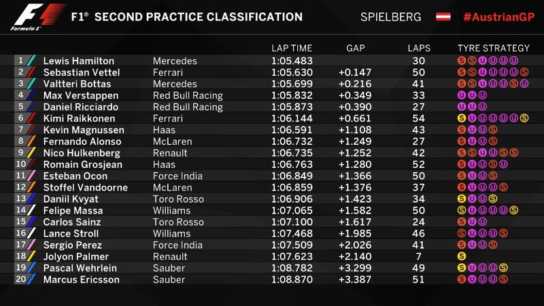Click Marcus Ericsson's lap time 1:08.870
The height and width of the screenshot is (306, 544).
(x=292, y=279)
